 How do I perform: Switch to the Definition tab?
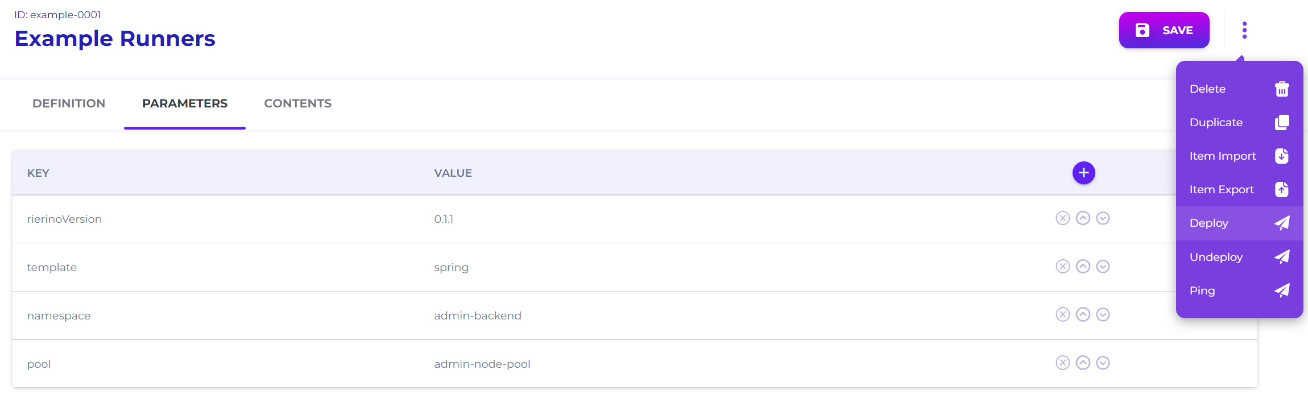tap(69, 103)
